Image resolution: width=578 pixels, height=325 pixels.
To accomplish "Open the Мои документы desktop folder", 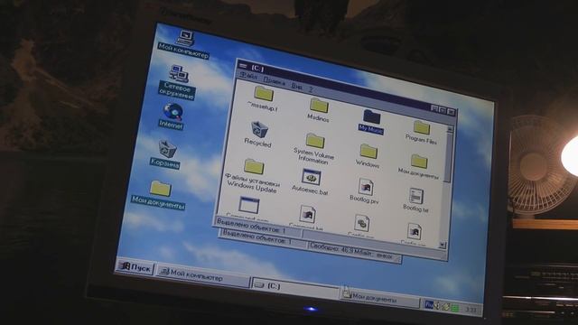I will coord(159,195).
